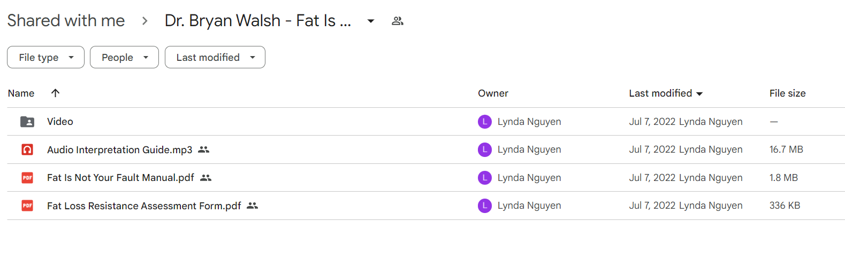Click the Jul 7, 2022 date in the Fat Loss Resistance Assessment Form row
The image size is (845, 260).
point(652,206)
